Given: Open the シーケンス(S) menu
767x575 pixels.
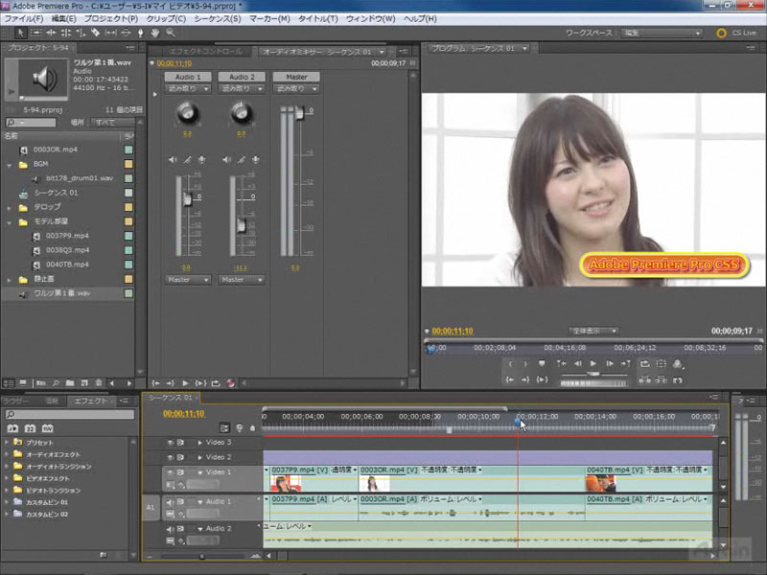Looking at the screenshot, I should click(x=216, y=18).
